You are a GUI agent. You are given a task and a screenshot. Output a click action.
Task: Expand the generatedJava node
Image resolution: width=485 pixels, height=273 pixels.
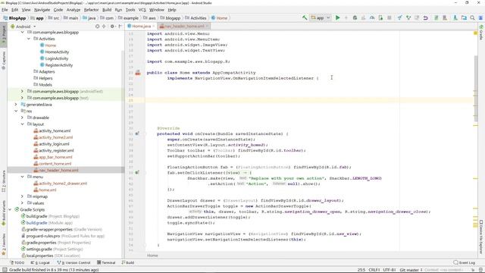tap(16, 105)
